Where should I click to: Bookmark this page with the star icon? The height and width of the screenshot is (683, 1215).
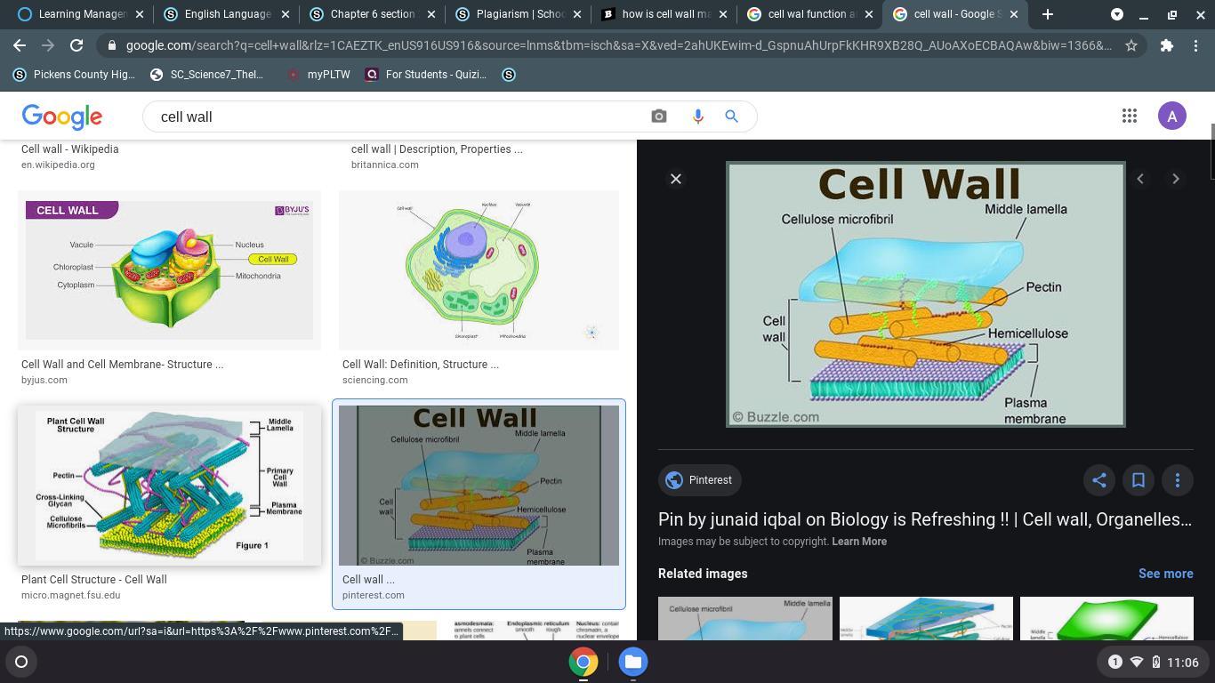click(1131, 45)
